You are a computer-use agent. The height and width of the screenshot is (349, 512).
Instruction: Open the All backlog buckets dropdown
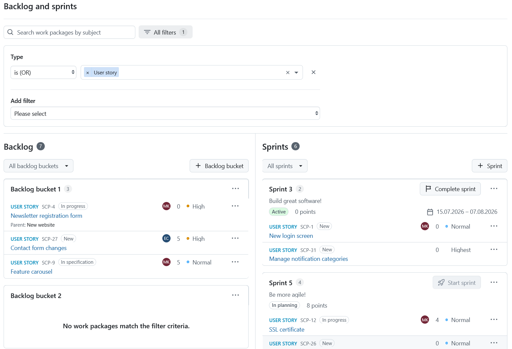(39, 166)
